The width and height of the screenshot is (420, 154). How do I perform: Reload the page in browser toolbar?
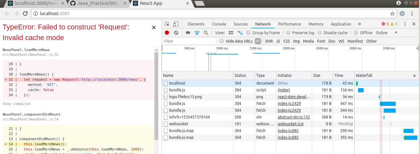[x=25, y=14]
